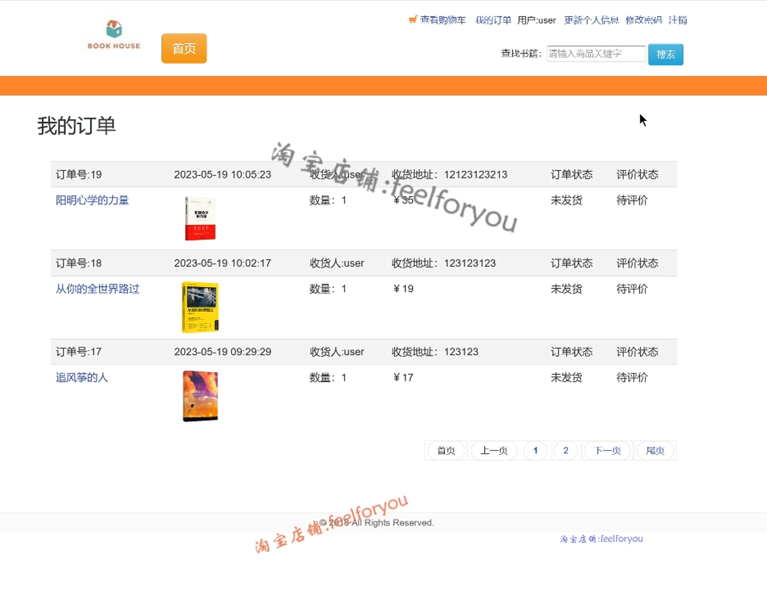Click the blue 搜索 button
The image size is (767, 589).
point(665,54)
